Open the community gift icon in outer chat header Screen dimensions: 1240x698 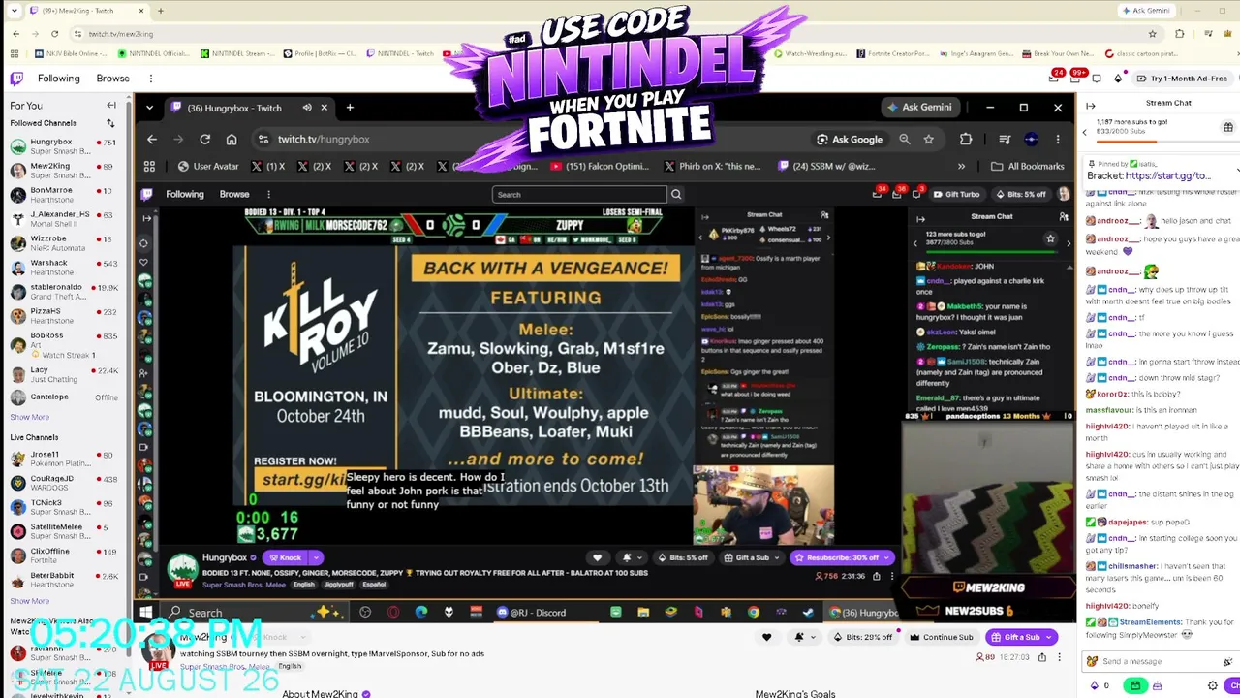click(x=1228, y=128)
